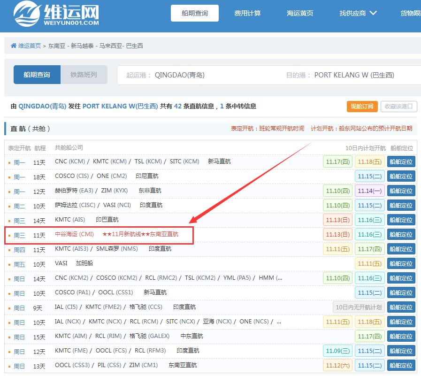Open the 费用计算 menu item
Screen dimensions: 421x376
click(x=247, y=13)
